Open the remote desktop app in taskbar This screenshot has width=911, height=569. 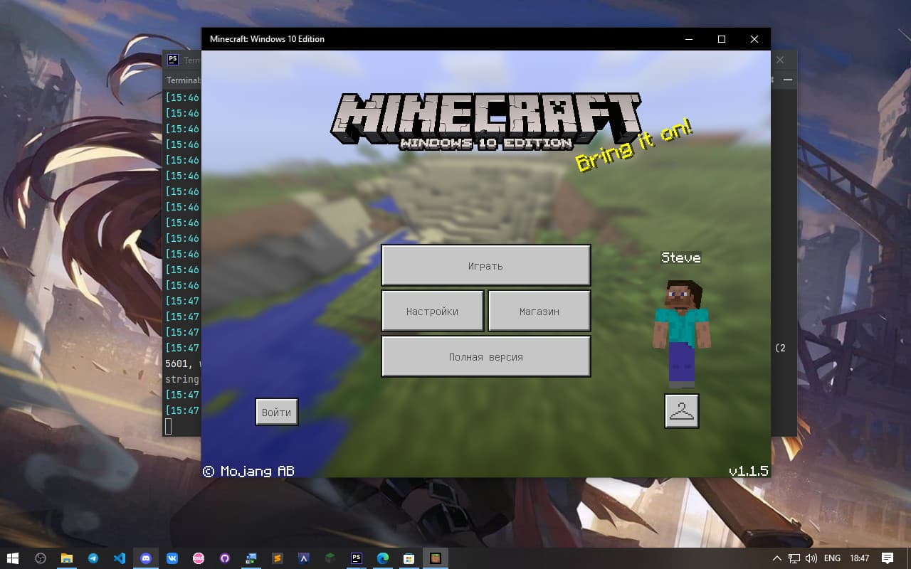click(x=251, y=558)
